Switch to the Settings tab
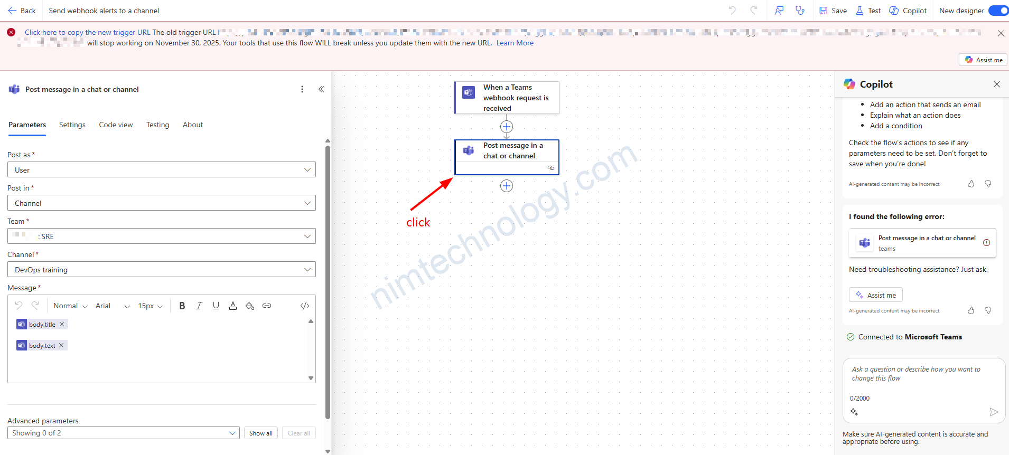 (x=72, y=125)
